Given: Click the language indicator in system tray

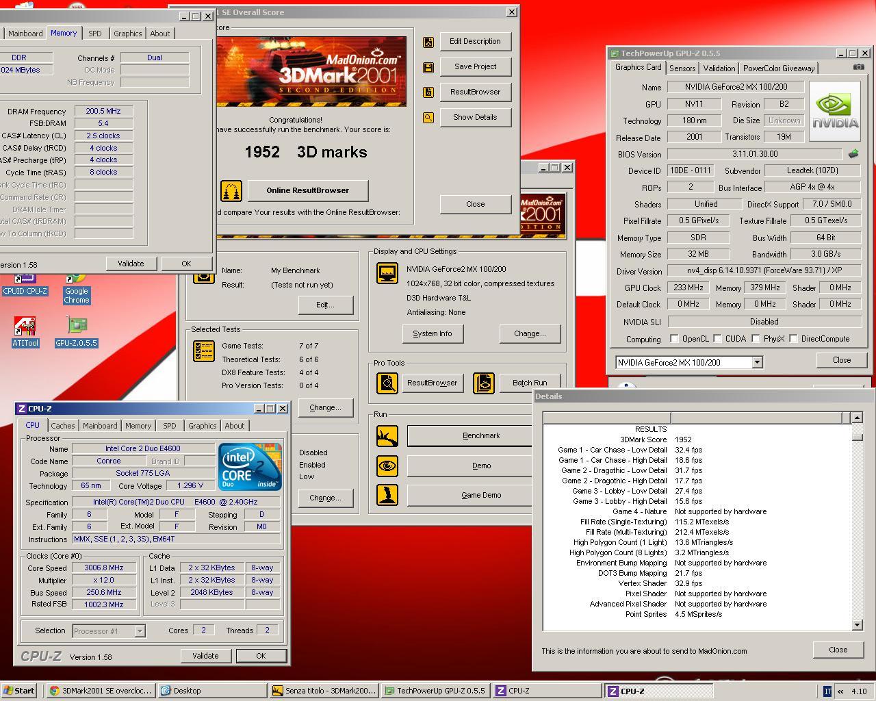Looking at the screenshot, I should [x=827, y=691].
